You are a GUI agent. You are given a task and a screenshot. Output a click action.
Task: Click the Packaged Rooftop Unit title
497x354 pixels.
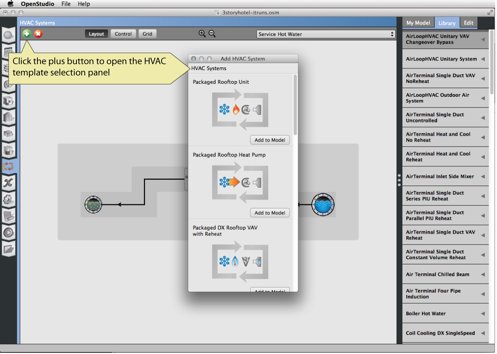(x=221, y=82)
